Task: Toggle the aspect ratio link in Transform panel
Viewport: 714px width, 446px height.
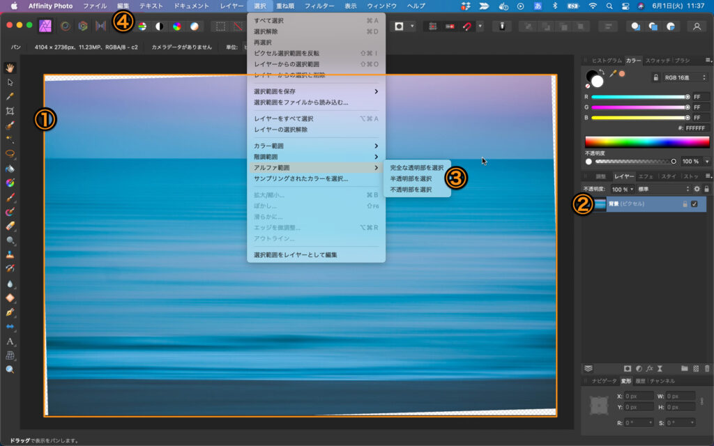Action: click(703, 401)
